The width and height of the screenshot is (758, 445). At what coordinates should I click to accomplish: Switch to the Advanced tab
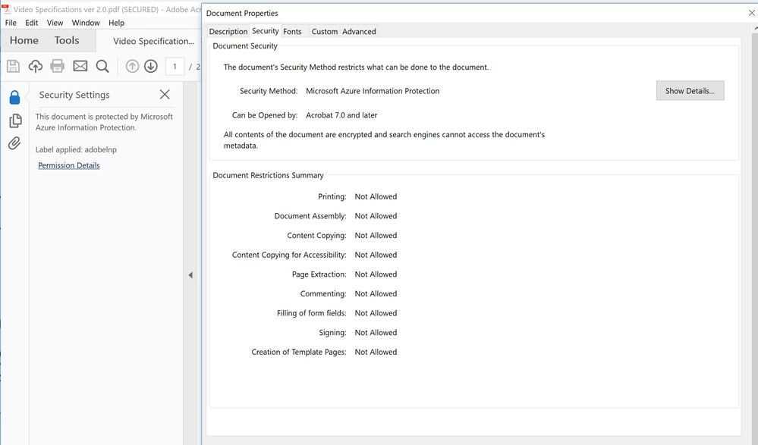pos(359,31)
